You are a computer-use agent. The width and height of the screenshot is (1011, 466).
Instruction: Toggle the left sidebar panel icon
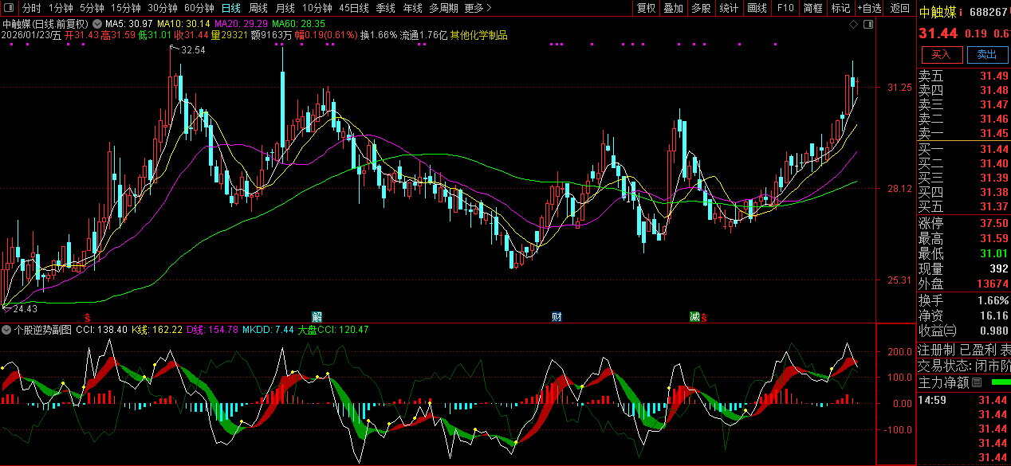click(8, 8)
